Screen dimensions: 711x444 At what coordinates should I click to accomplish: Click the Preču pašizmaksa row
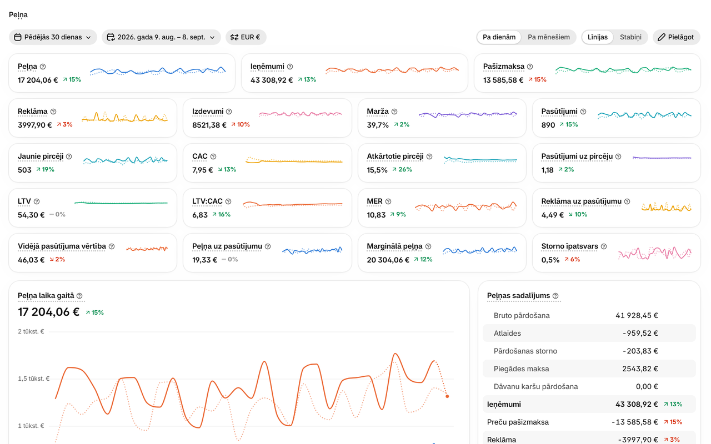point(589,422)
